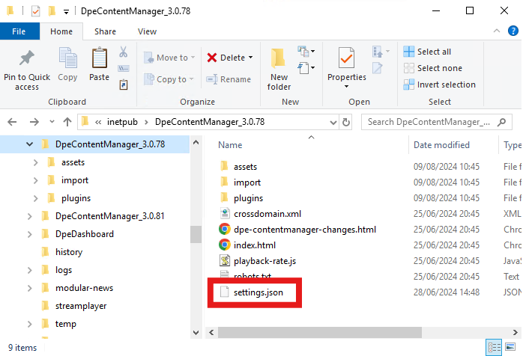Collapse DpeContentManager_3.0.78 tree node
Viewport: 523px width, 356px height.
pos(30,144)
